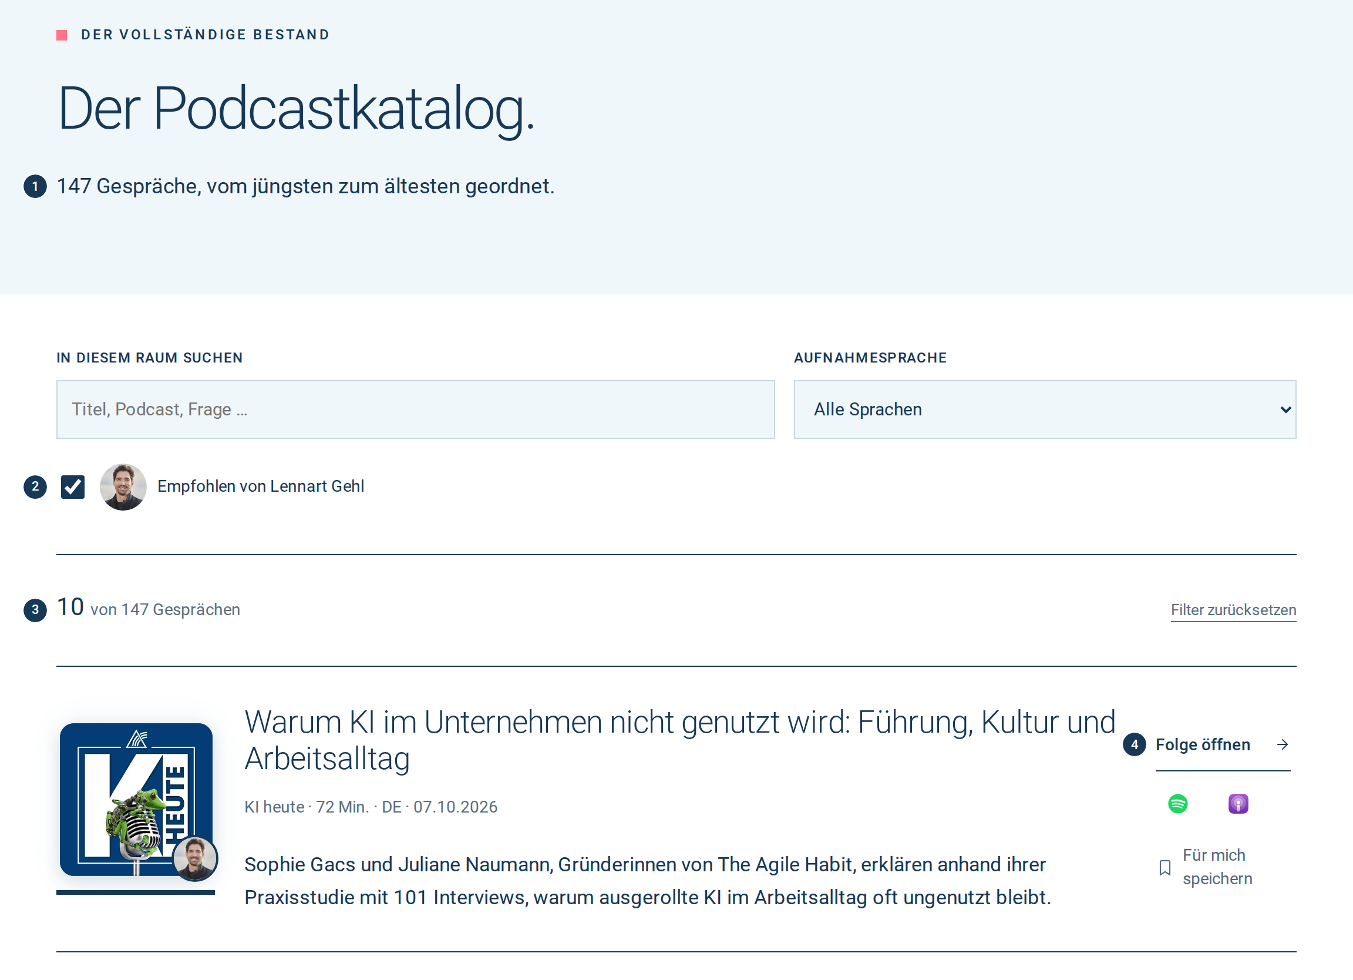This screenshot has width=1353, height=980.
Task: Click the DER VOLLSTÄNDIGE BESTAND eyebrow text
Action: (205, 35)
